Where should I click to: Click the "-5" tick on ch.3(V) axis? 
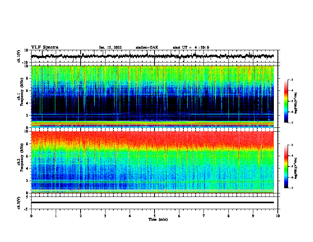(x=26, y=209)
